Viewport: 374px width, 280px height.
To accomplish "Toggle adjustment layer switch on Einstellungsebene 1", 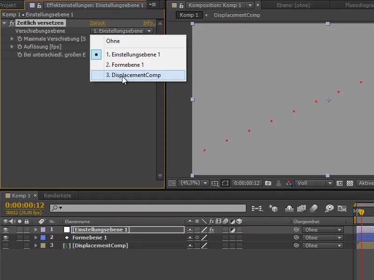I will [x=232, y=230].
